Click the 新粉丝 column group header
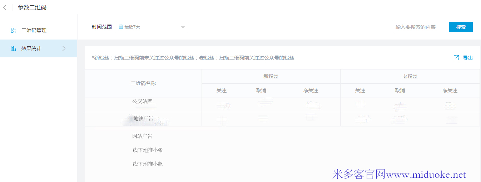 271,76
